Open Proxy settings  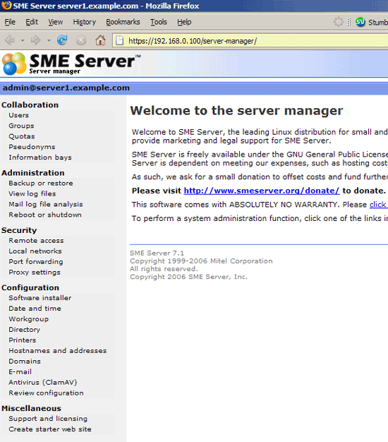pos(35,273)
